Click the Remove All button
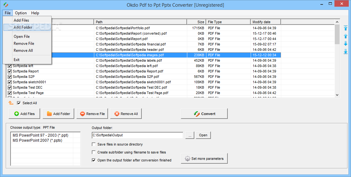 (x=126, y=114)
